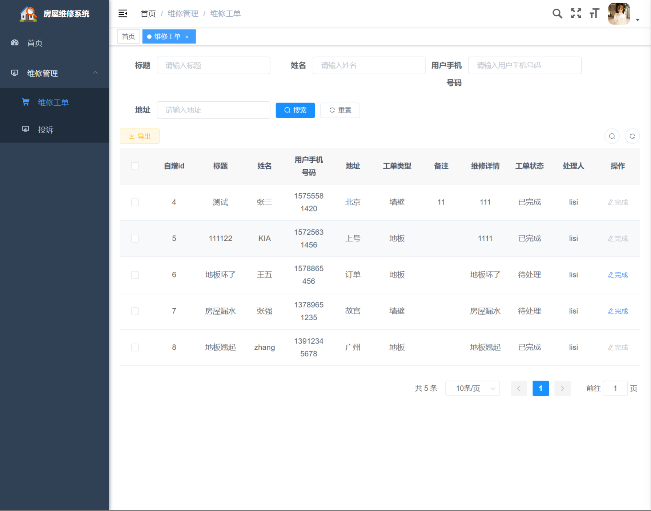
Task: Click 首页 in breadcrumb
Action: pos(148,14)
